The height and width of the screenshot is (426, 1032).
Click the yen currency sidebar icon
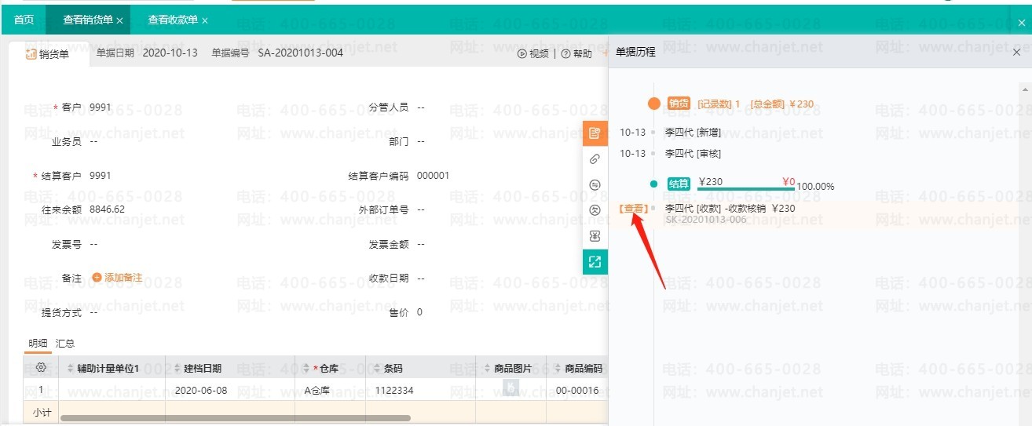(x=595, y=235)
